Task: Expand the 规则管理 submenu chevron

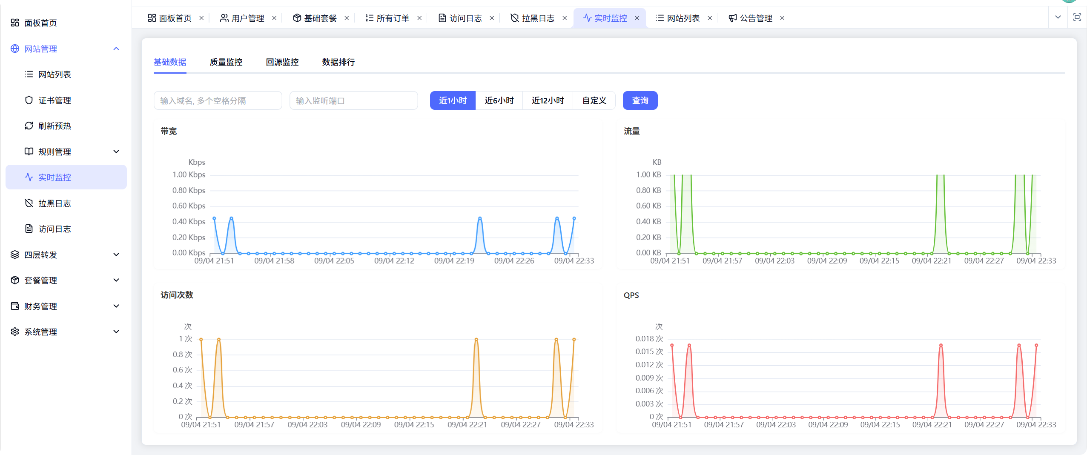Action: point(116,152)
